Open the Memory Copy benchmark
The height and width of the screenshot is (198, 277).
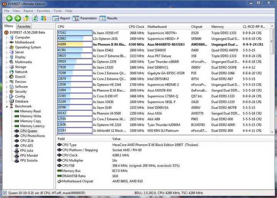[x=28, y=121]
